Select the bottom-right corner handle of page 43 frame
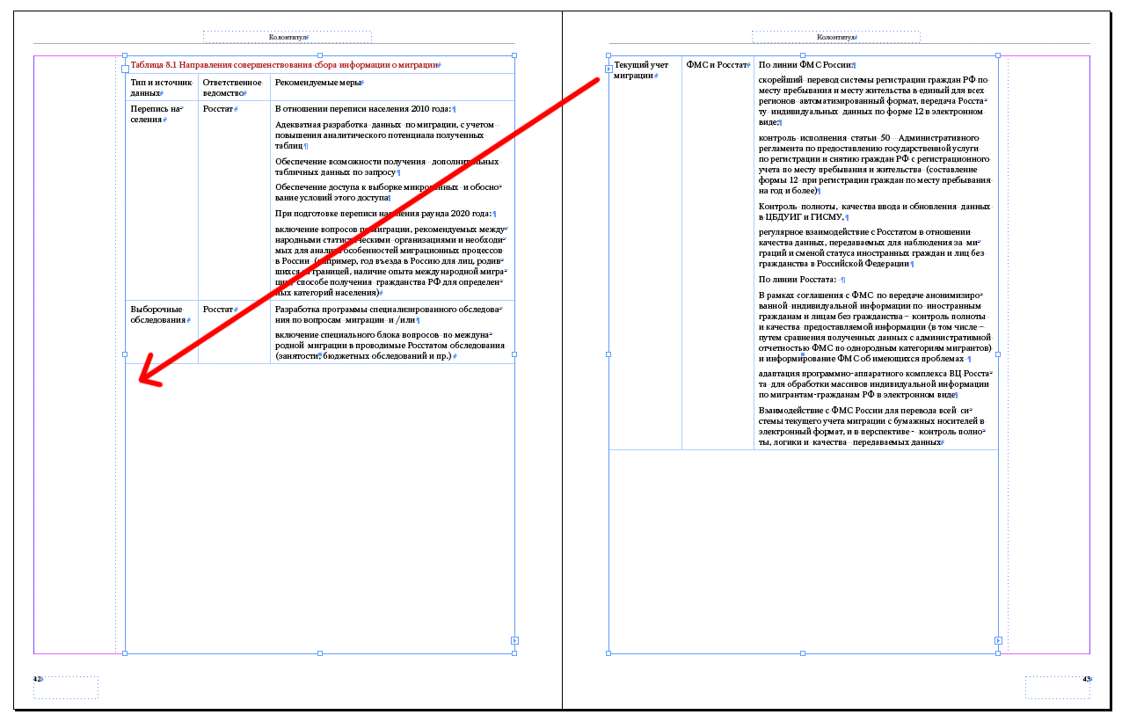Image resolution: width=1122 pixels, height=722 pixels. [998, 653]
